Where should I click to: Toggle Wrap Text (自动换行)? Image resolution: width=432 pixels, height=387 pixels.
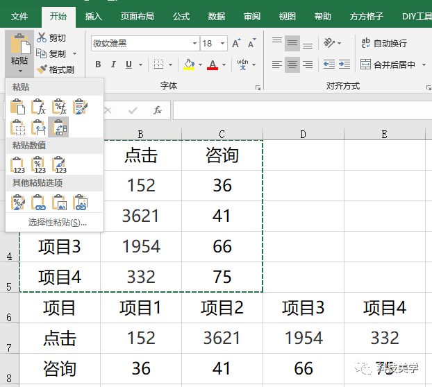click(x=383, y=43)
